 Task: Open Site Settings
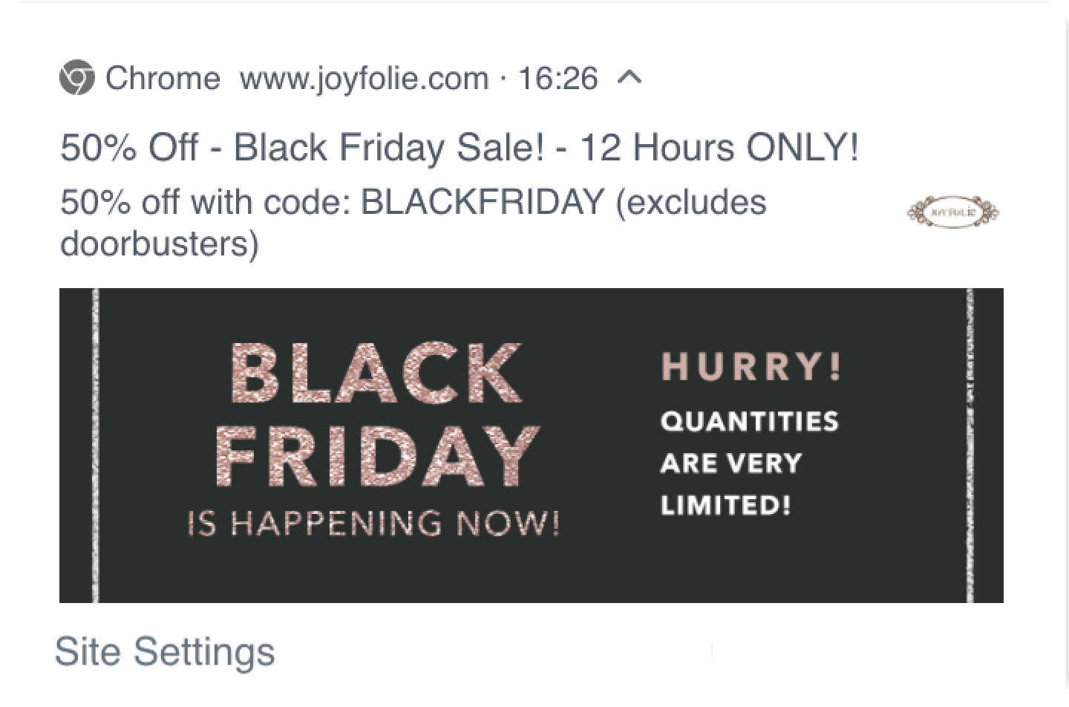(x=165, y=651)
